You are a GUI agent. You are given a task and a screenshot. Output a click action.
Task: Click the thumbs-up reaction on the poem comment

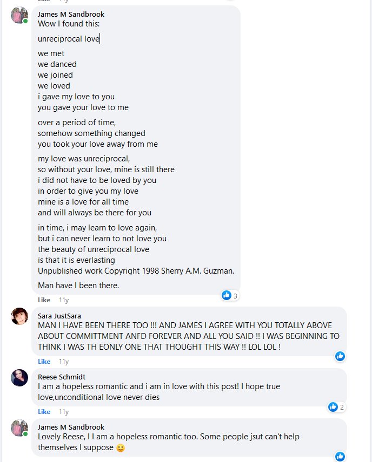227,295
